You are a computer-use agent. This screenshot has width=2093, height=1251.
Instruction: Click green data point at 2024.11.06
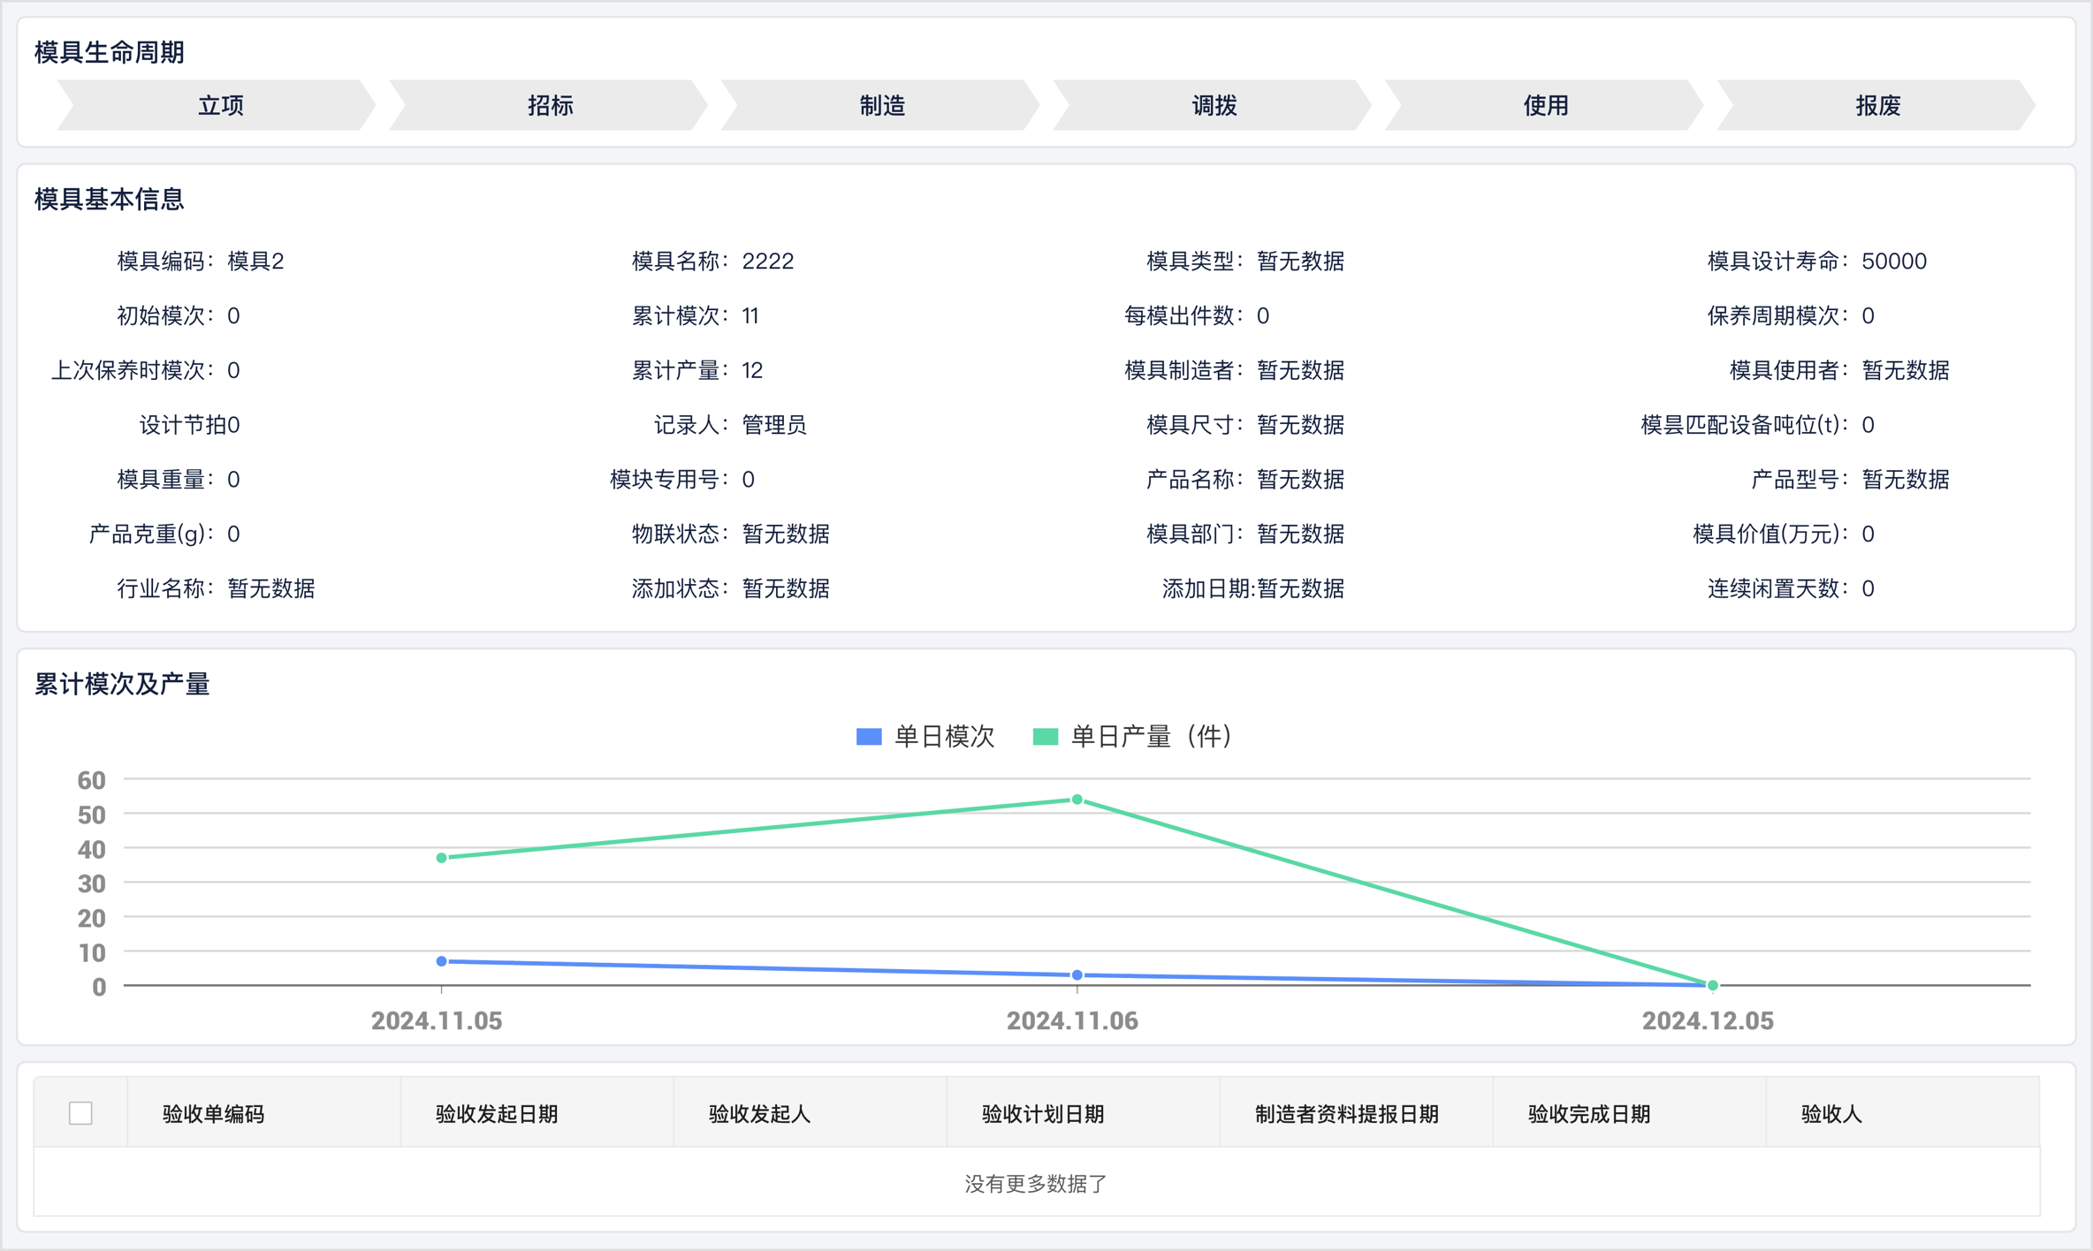(1077, 800)
